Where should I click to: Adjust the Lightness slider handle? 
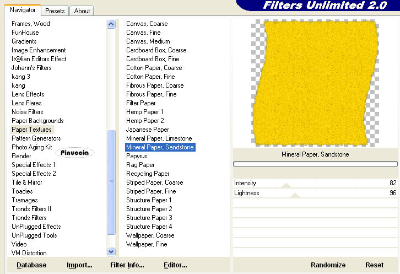295,195
